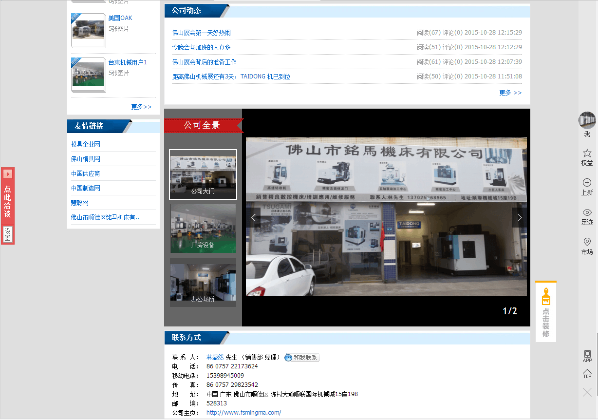Expand the 点此洽谈 red arrow toggle
The image size is (598, 420).
pos(8,174)
